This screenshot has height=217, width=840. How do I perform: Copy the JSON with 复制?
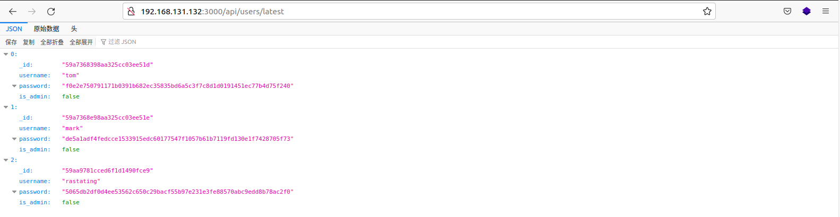pos(29,42)
